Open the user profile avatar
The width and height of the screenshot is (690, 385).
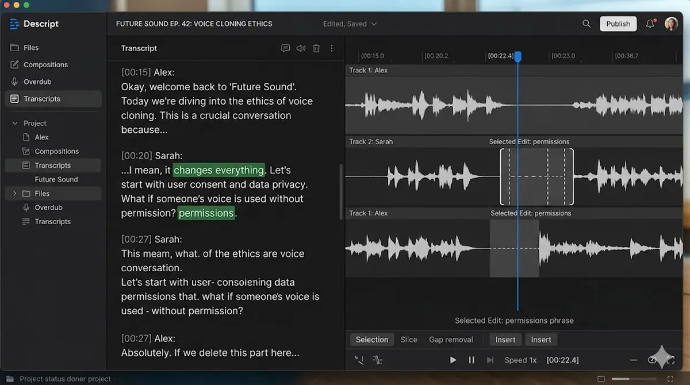pos(671,24)
